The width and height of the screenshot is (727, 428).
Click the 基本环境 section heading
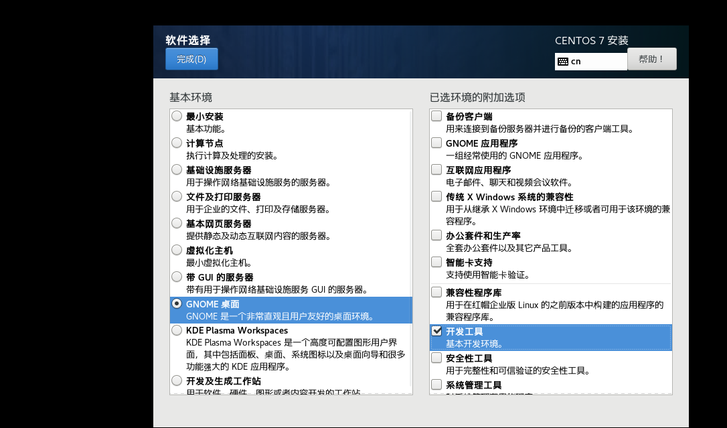click(191, 97)
